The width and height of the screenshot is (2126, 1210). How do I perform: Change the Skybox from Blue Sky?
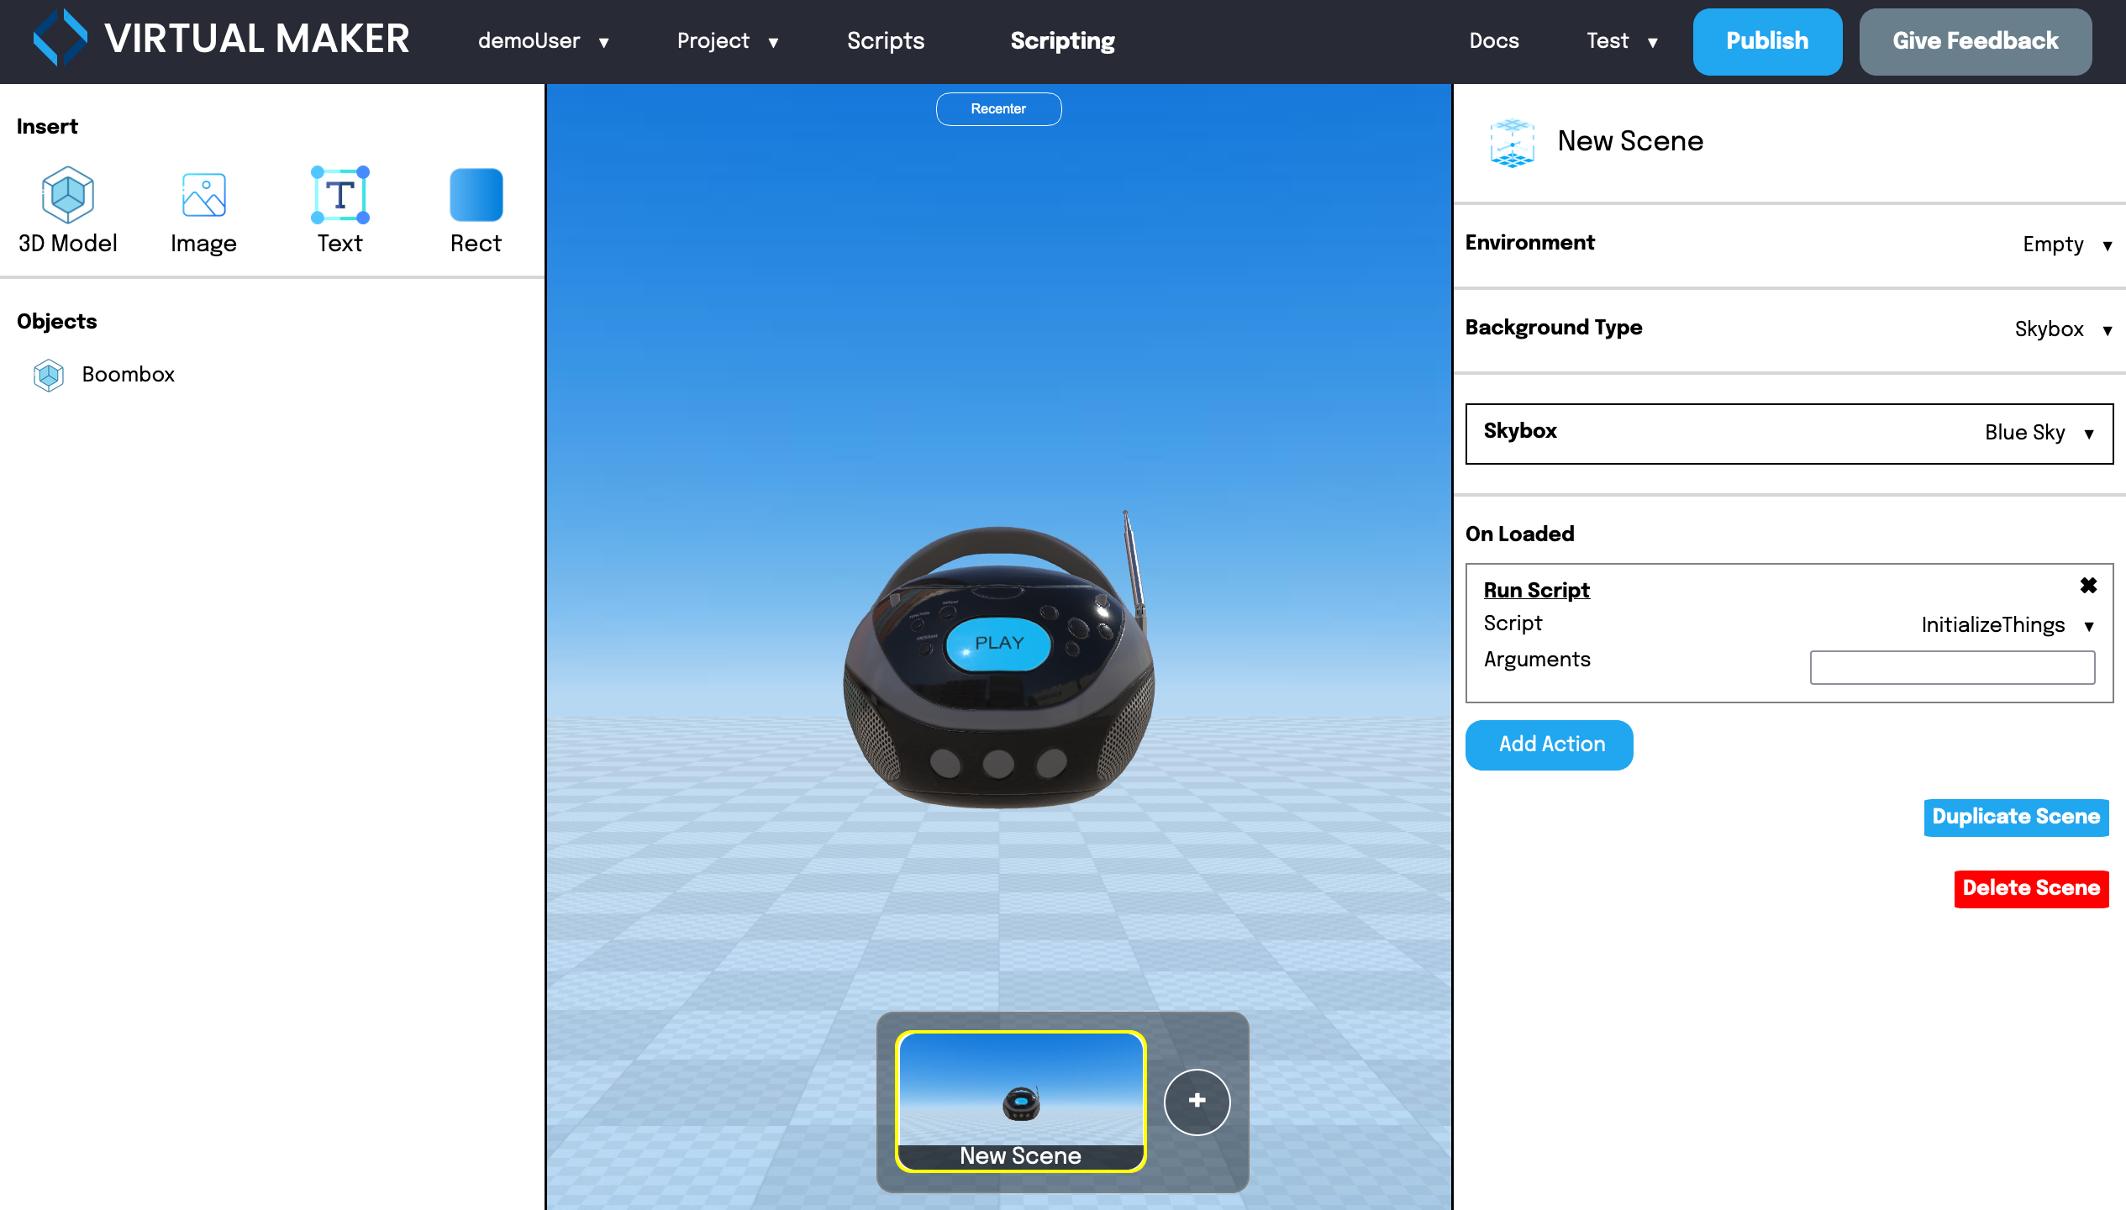coord(2039,434)
